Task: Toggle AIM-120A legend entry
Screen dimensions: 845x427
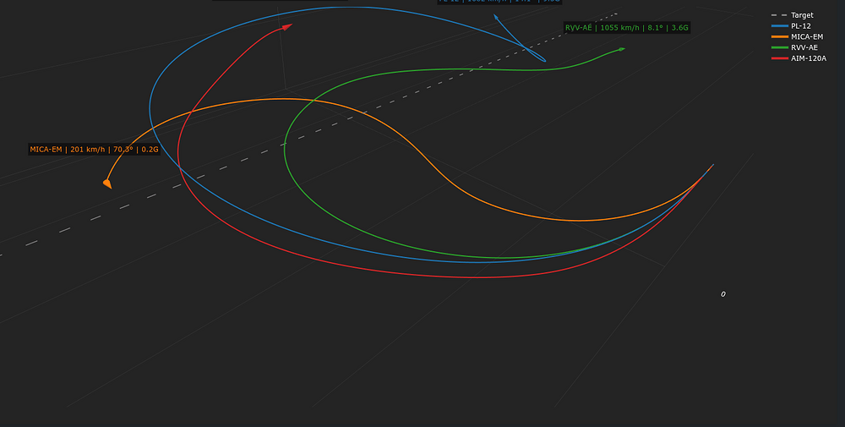Action: pos(799,58)
